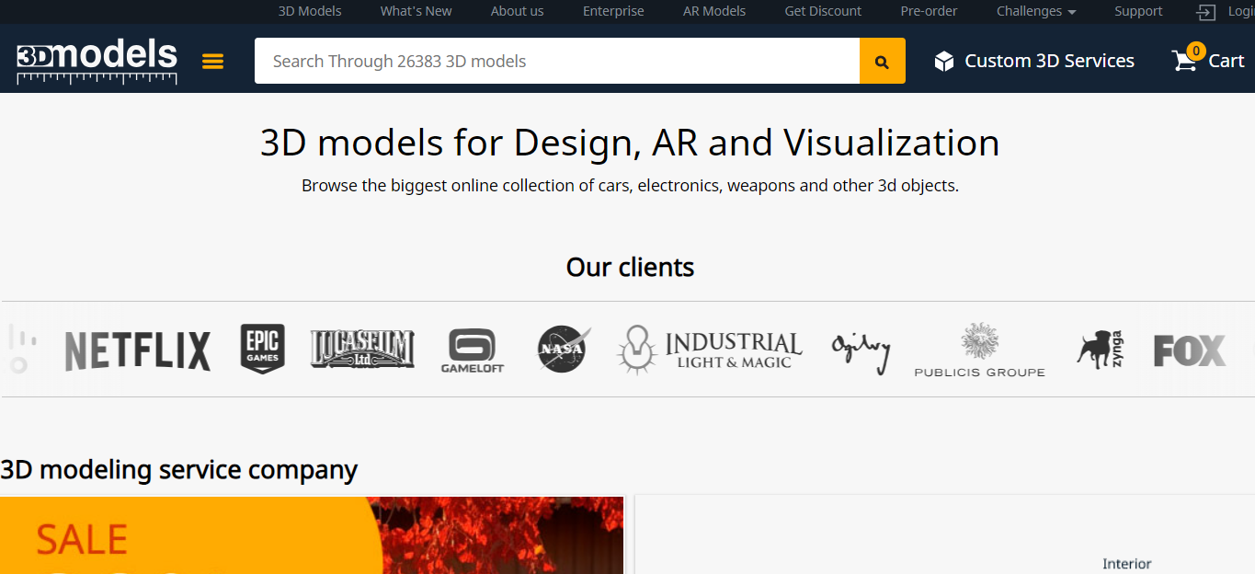
Task: Open About us page
Action: click(517, 11)
